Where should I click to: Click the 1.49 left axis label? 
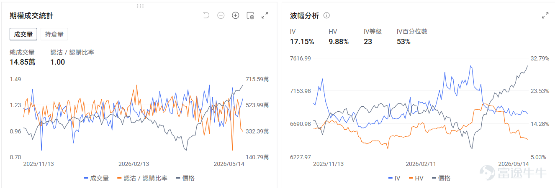[15, 79]
